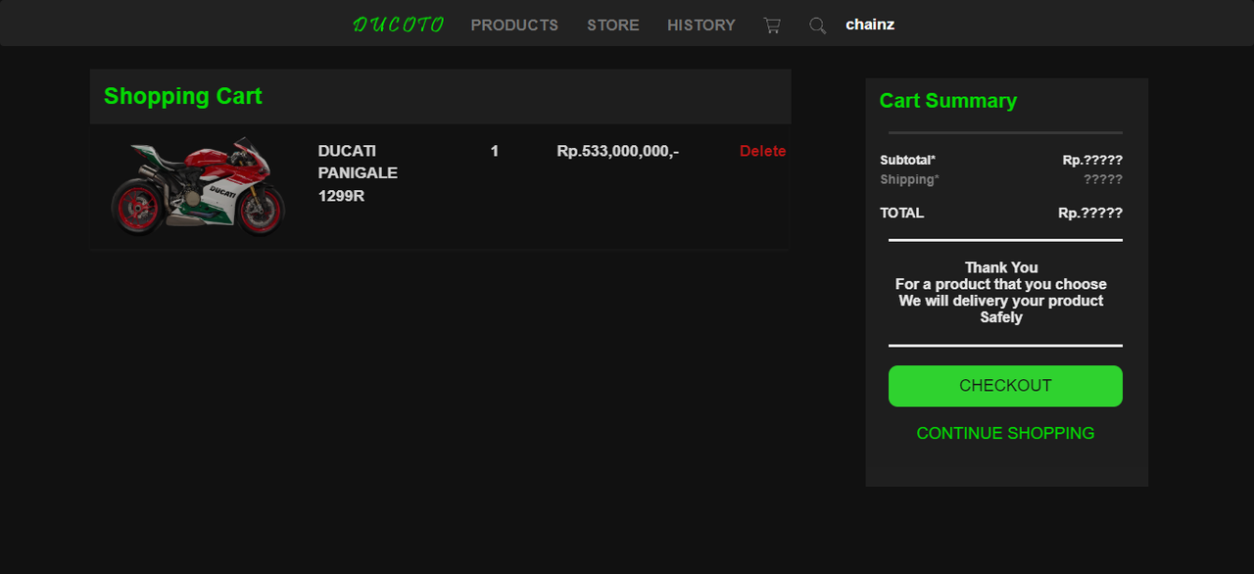The image size is (1254, 574).
Task: Open the shopping cart icon in navbar
Action: [x=772, y=25]
